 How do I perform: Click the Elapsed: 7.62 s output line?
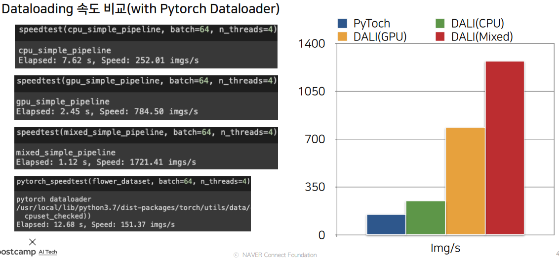pyautogui.click(x=108, y=61)
